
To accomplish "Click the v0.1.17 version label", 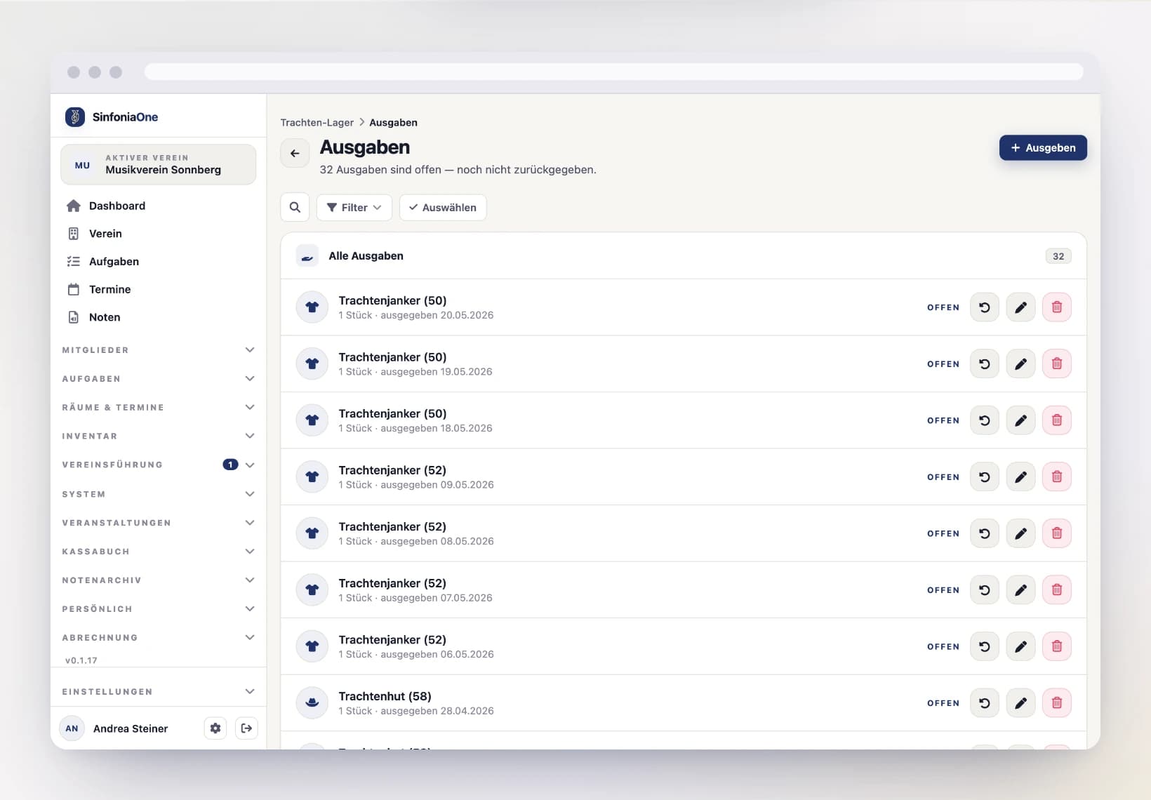I will point(81,661).
